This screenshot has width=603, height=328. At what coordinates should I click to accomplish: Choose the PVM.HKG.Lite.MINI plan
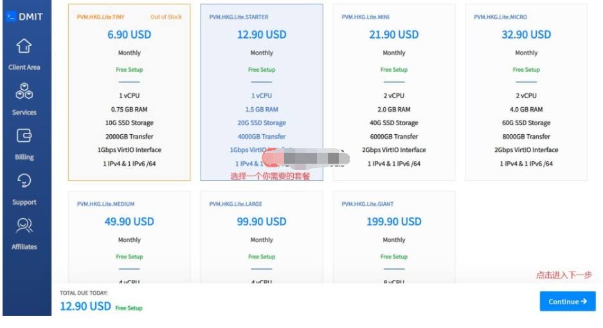pyautogui.click(x=393, y=92)
